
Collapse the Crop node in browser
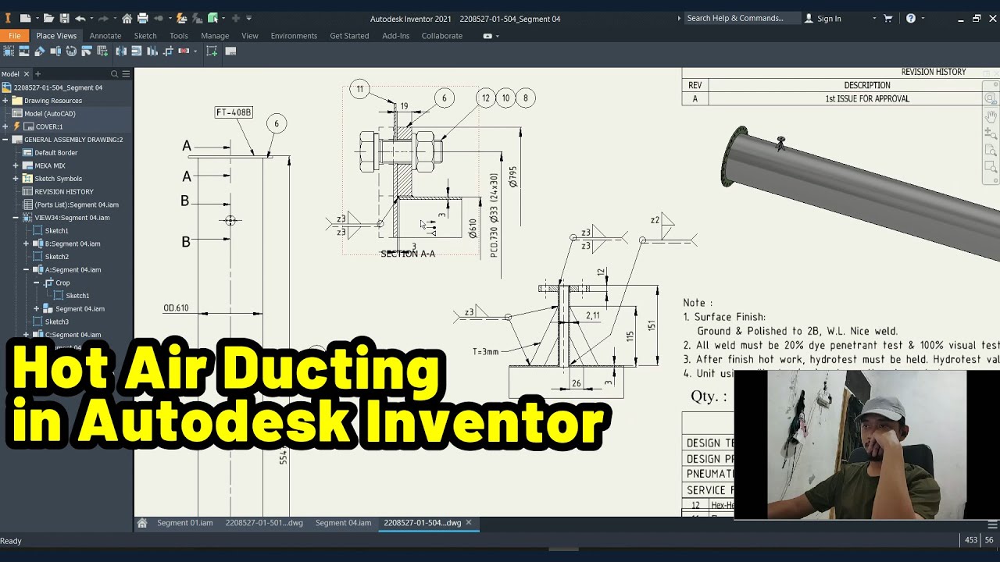pos(36,283)
